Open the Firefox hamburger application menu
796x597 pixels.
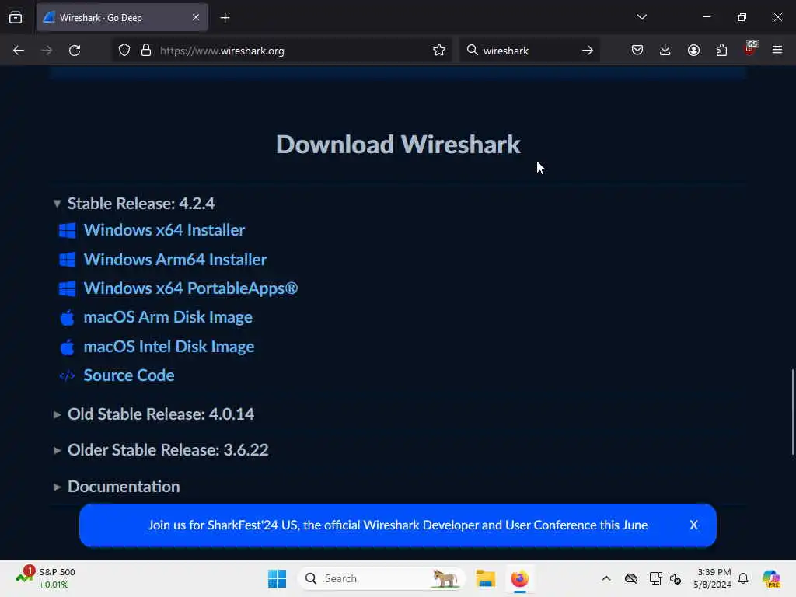(x=777, y=50)
